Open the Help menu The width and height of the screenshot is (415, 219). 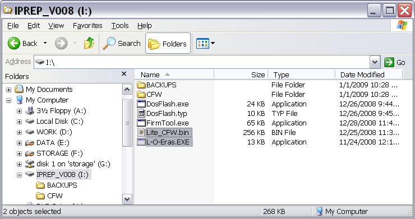(x=145, y=26)
